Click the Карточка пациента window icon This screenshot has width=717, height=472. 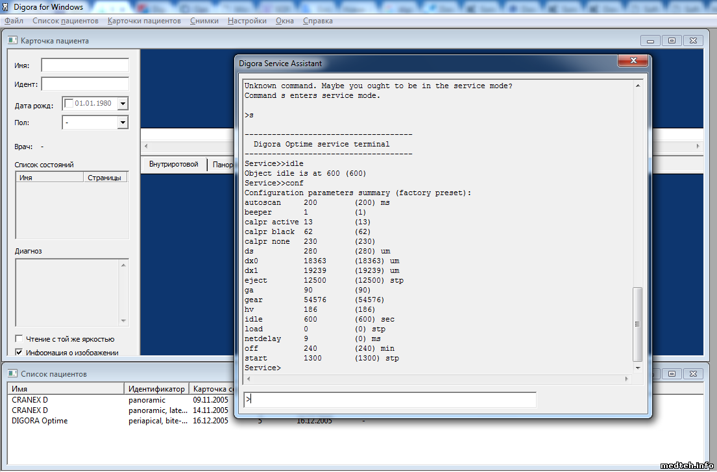(x=12, y=40)
